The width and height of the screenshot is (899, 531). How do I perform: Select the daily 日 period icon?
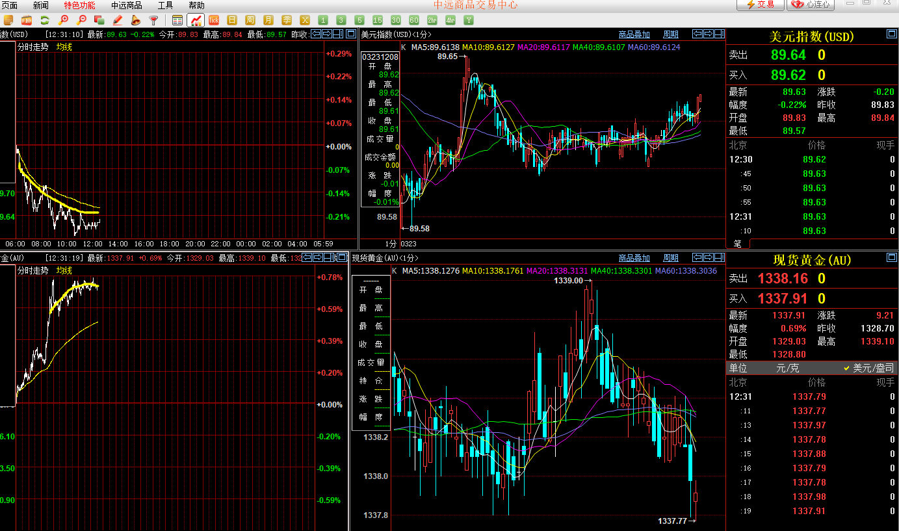[x=232, y=20]
